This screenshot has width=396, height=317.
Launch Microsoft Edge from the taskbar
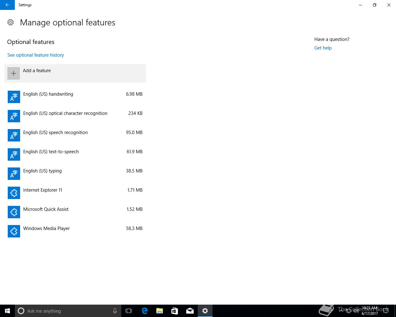coord(144,311)
